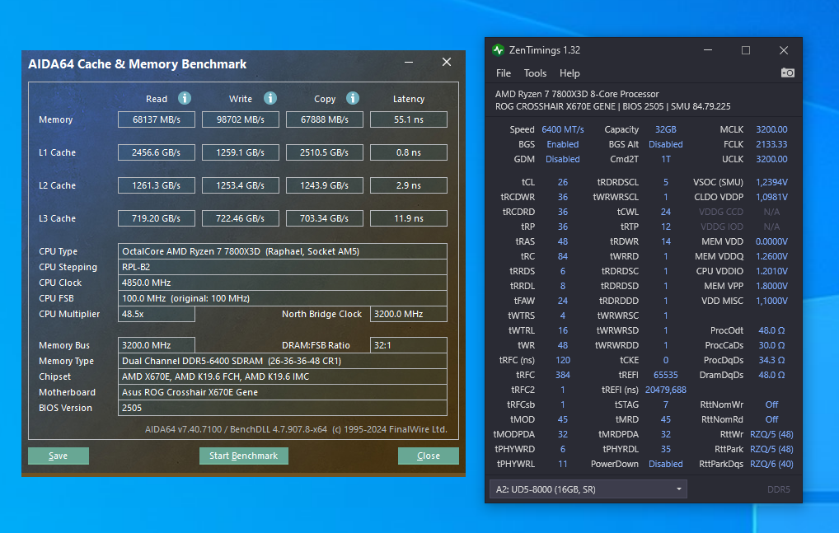The width and height of the screenshot is (839, 533).
Task: Open the File menu in ZenTimings
Action: pyautogui.click(x=503, y=73)
